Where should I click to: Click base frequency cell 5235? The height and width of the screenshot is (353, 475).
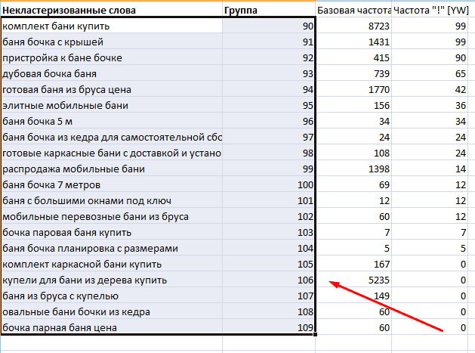(x=353, y=280)
